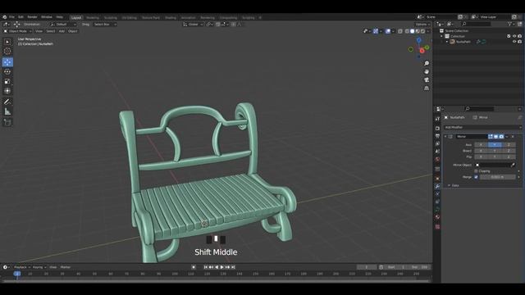
Task: Open the Tool properties tab
Action: point(437,119)
